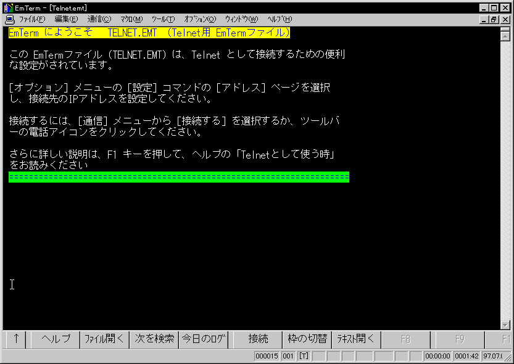Image resolution: width=514 pixels, height=364 pixels.
Task: Click the ファイル開く function key button
Action: tap(105, 339)
